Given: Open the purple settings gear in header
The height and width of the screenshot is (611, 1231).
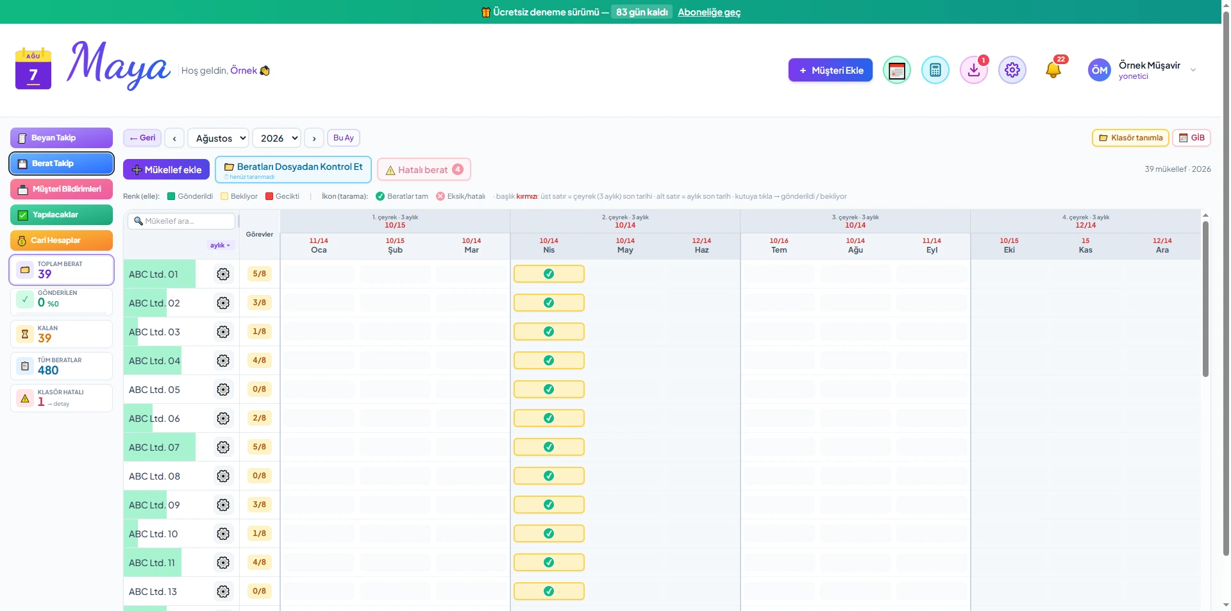Looking at the screenshot, I should (x=1012, y=70).
